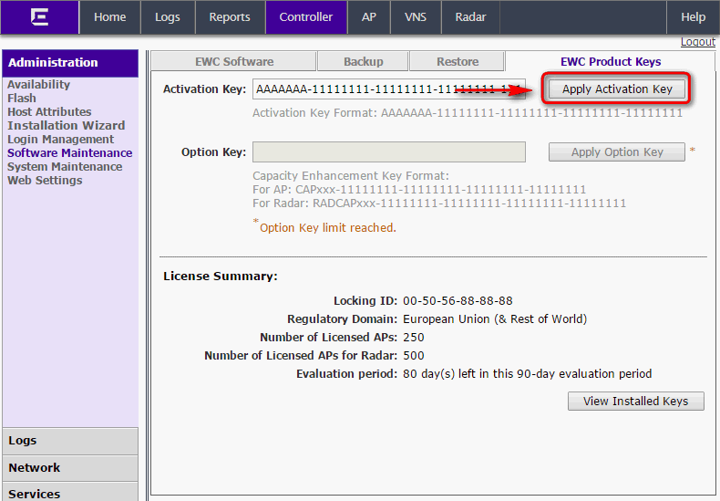Click the Locking ID value 00-50-56-88-88-88
This screenshot has width=720, height=501.
click(x=458, y=301)
